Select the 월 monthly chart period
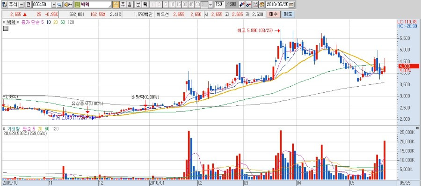421x186 pixels. [129, 5]
